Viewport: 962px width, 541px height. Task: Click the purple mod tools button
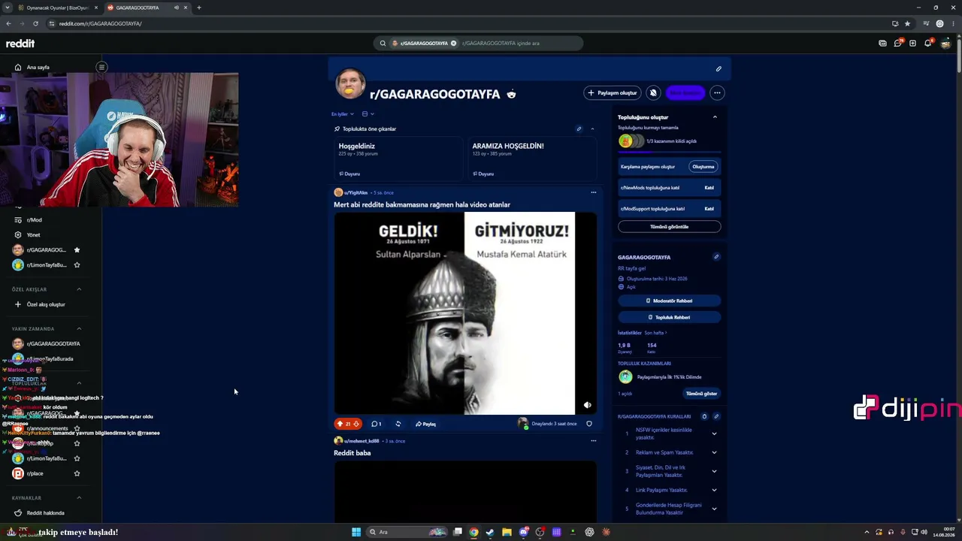(685, 93)
